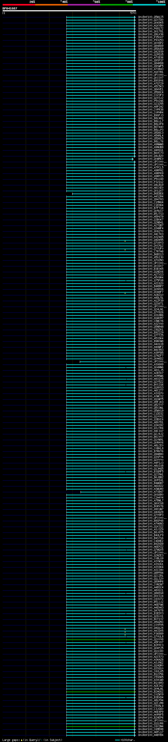The height and width of the screenshot is (742, 168).
Task: Click the green UniRef100_B2AGG2 alignment bar
Action: tap(101, 692)
